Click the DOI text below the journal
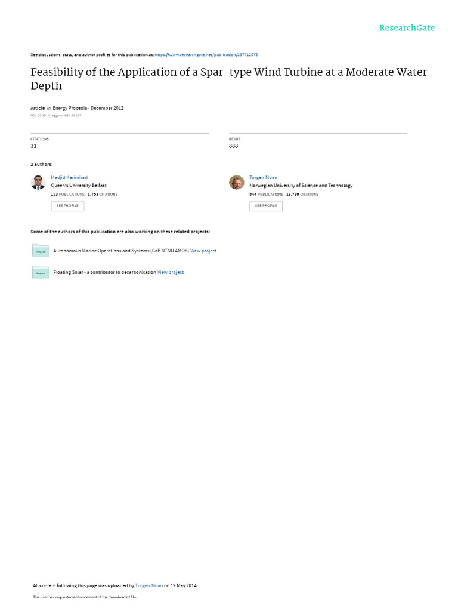Image resolution: width=458 pixels, height=611 pixels. pyautogui.click(x=55, y=115)
